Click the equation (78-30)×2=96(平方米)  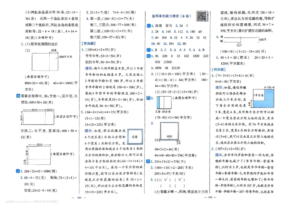click(x=173, y=118)
